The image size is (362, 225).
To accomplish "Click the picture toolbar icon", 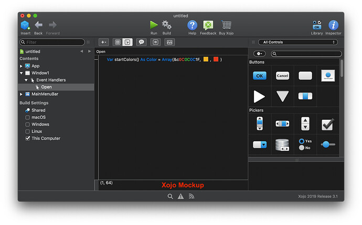I will 169,42.
